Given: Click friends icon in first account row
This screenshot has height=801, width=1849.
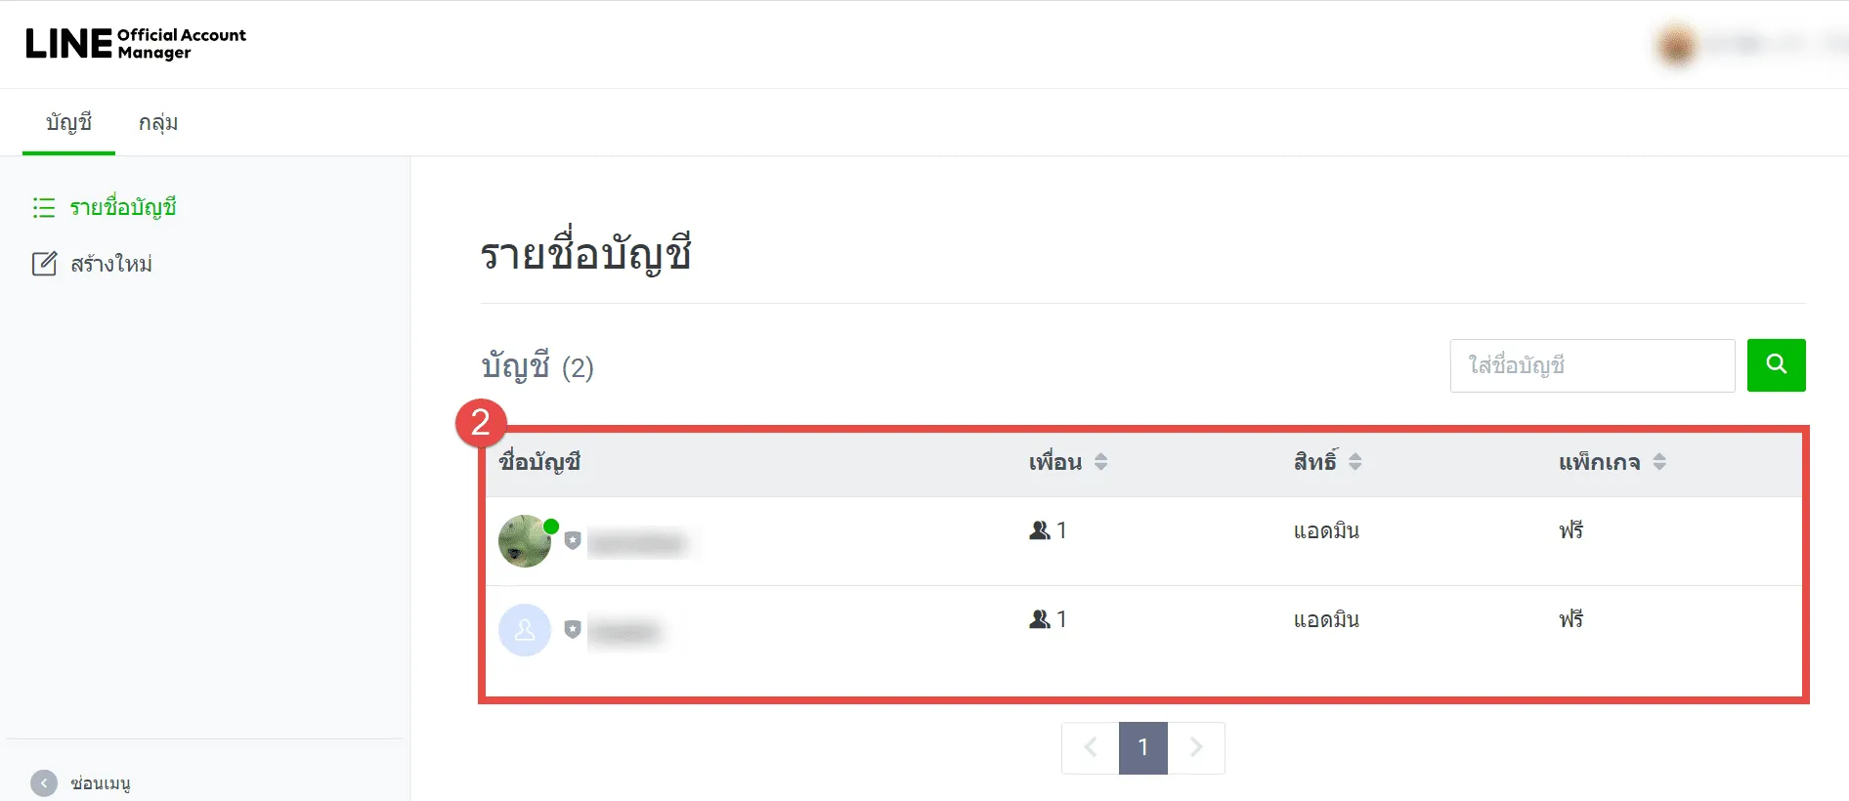Looking at the screenshot, I should click(1040, 530).
